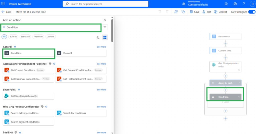
Task: Test the flow
Action: pos(207,12)
